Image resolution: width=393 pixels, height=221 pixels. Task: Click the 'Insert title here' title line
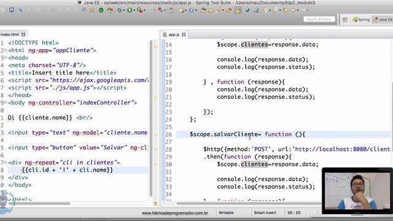point(62,72)
